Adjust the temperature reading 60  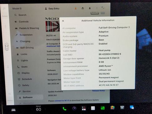(x=39, y=109)
